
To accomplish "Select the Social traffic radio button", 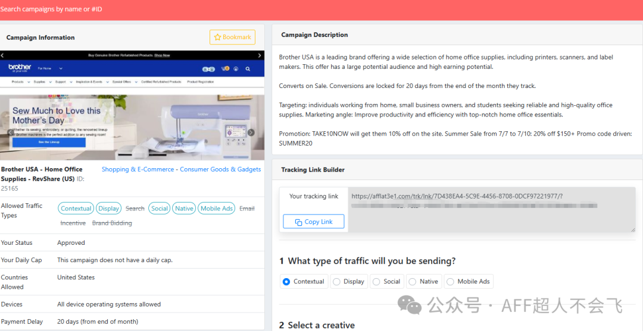I will click(376, 282).
